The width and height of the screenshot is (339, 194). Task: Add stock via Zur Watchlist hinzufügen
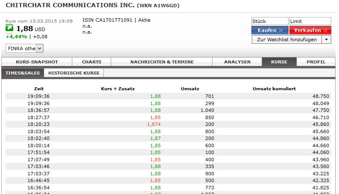[286, 40]
